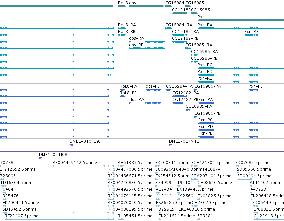Open EST GH08646.5prime
284x221 pixels.
[x=215, y=183]
